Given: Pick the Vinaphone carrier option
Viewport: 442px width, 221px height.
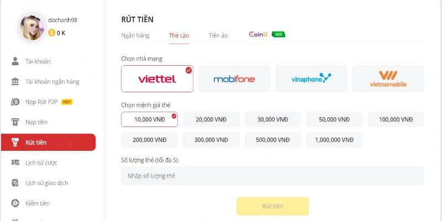Looking at the screenshot, I should [311, 78].
